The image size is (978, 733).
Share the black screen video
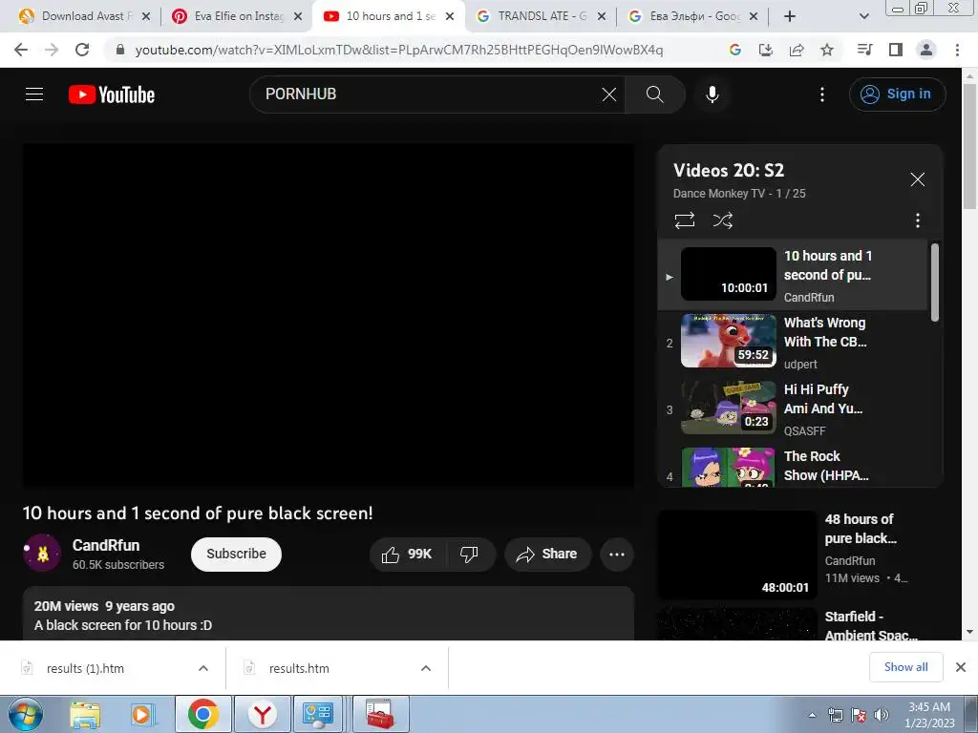(x=547, y=555)
